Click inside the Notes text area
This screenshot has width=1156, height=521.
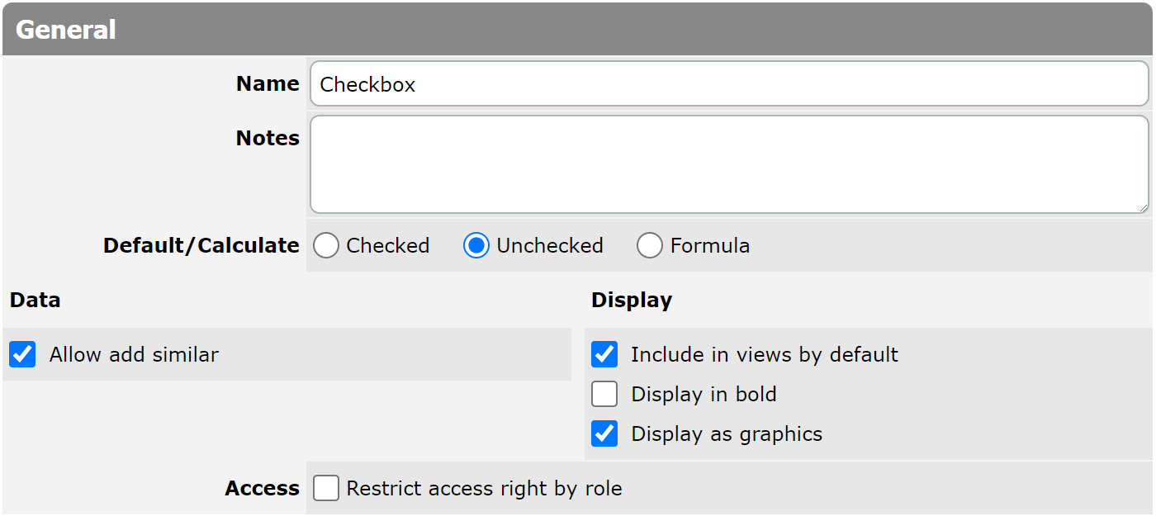(729, 164)
